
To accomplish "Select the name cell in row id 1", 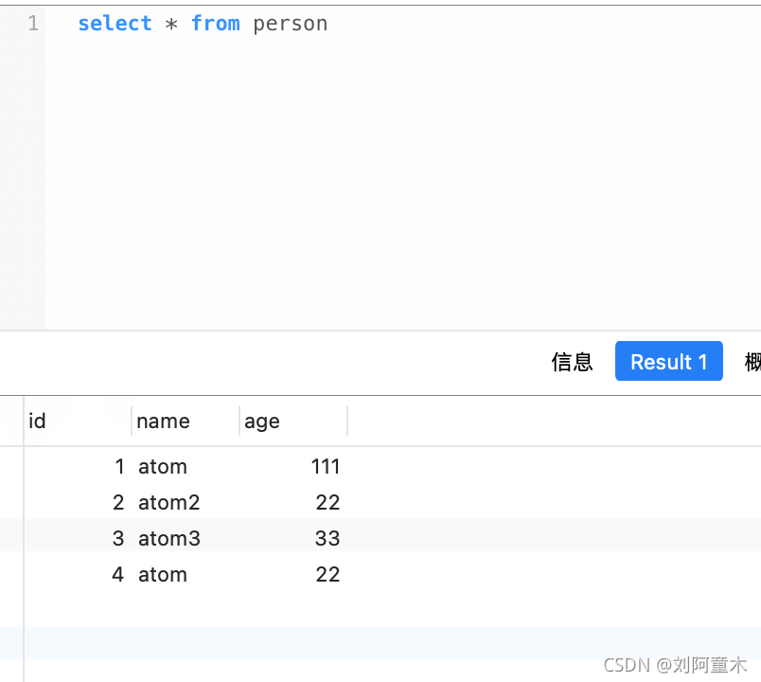I will (x=186, y=466).
